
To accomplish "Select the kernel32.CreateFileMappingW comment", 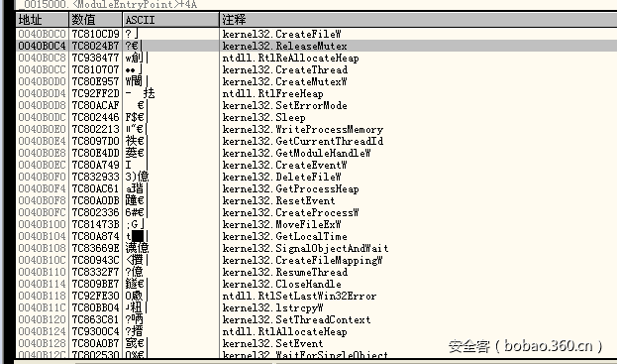I will (x=303, y=260).
